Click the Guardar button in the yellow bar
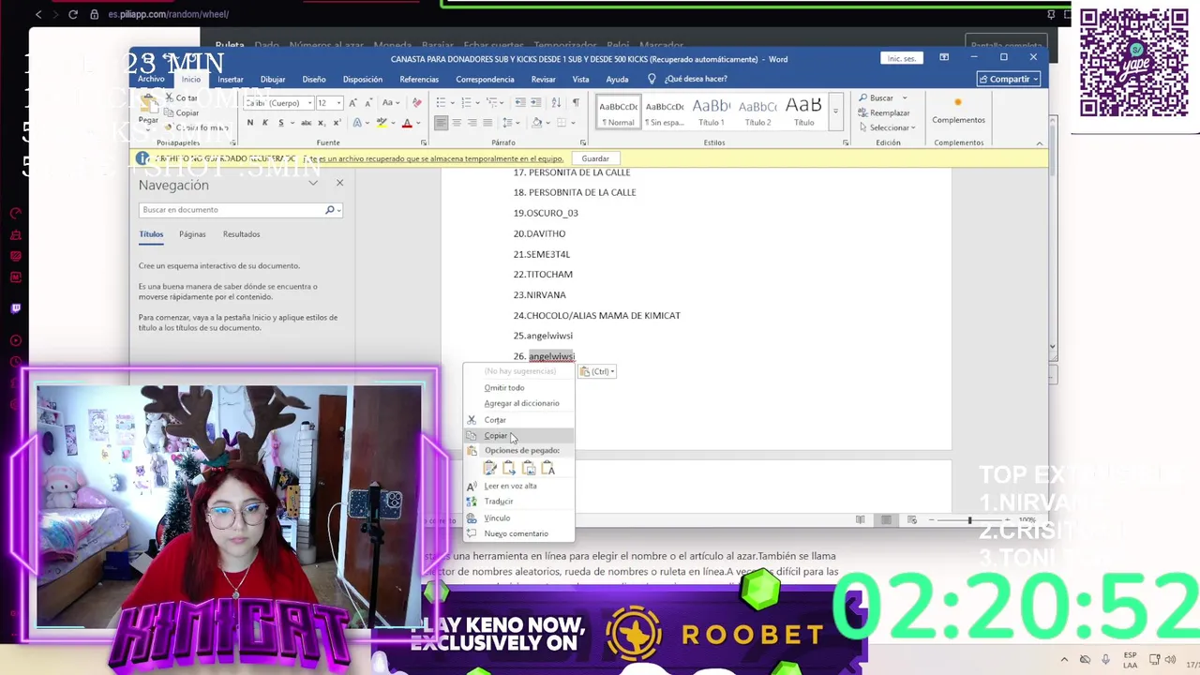The width and height of the screenshot is (1200, 675). [x=595, y=158]
